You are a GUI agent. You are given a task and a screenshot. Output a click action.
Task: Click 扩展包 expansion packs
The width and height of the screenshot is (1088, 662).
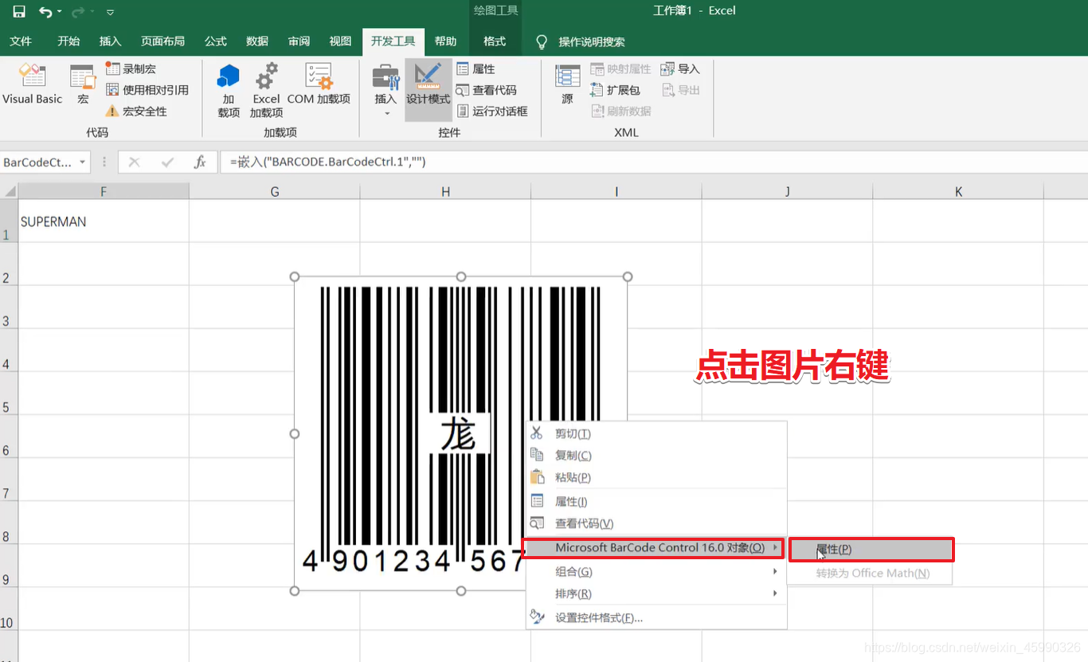click(x=615, y=90)
